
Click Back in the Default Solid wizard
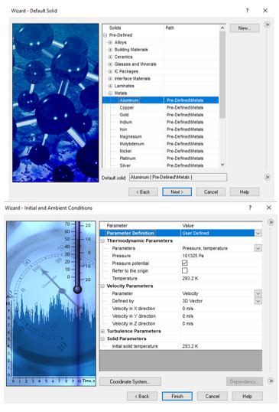[x=143, y=192]
